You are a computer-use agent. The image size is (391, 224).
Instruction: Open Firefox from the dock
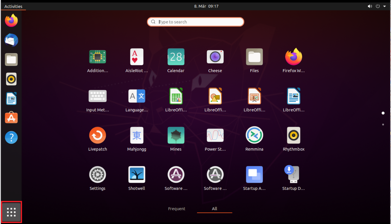[11, 21]
